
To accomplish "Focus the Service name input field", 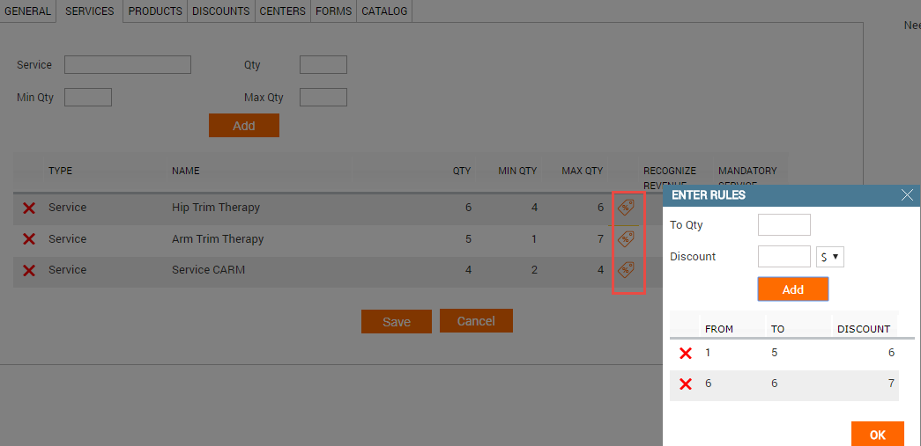I will click(128, 65).
